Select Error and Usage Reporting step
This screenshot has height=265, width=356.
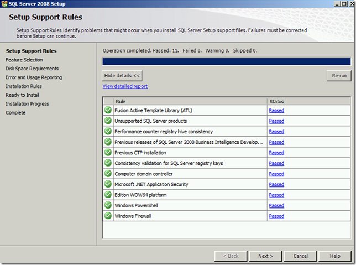34,77
